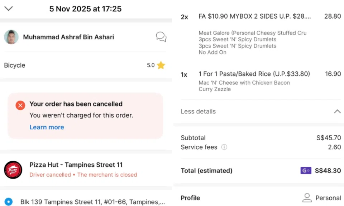The image size is (344, 206).
Task: Tap the Total (estimated) row
Action: pos(206,171)
